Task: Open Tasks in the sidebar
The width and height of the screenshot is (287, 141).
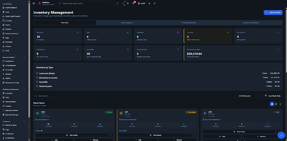Action: [x=6, y=12]
